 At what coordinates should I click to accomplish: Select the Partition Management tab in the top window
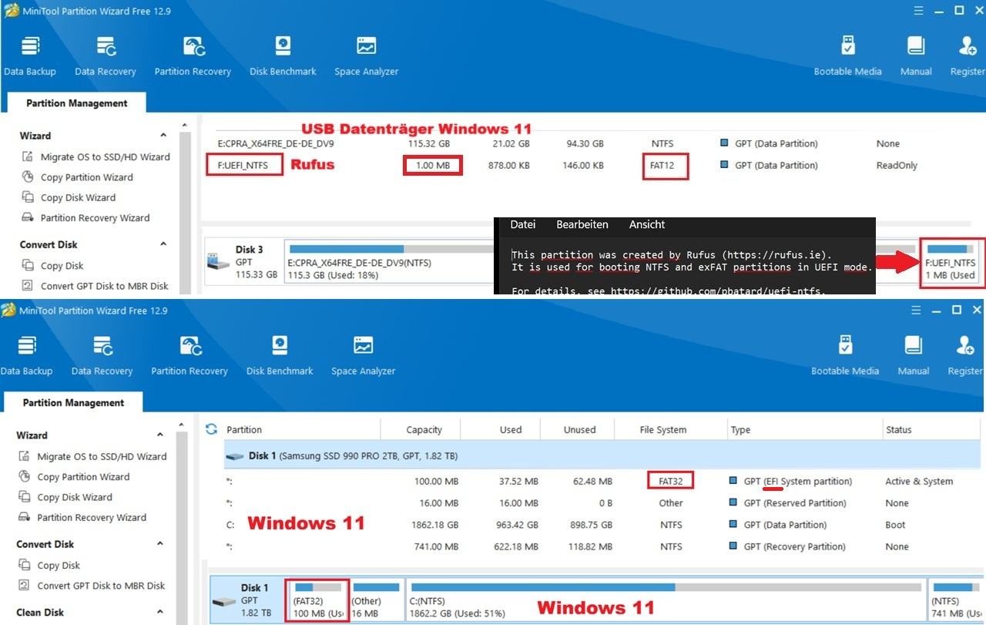click(x=76, y=103)
